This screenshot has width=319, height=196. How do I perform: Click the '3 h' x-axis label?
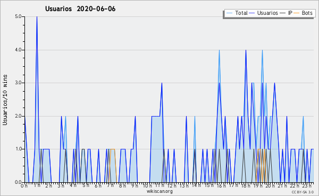[x=61, y=185]
